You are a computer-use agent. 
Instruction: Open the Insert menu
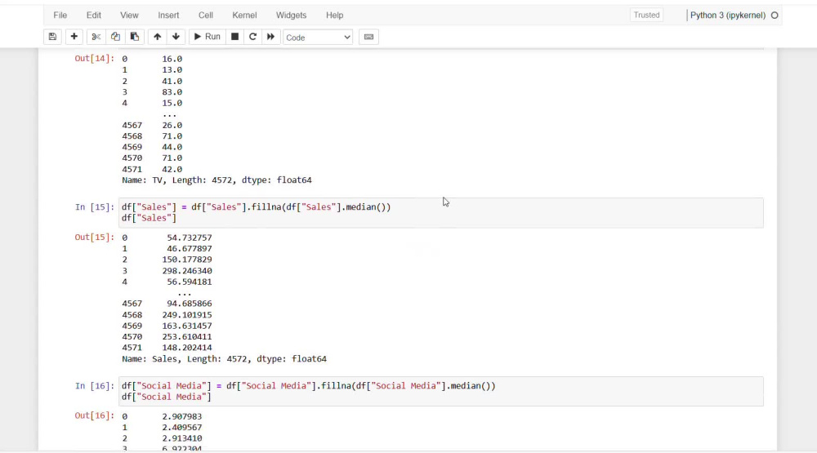[x=168, y=15]
